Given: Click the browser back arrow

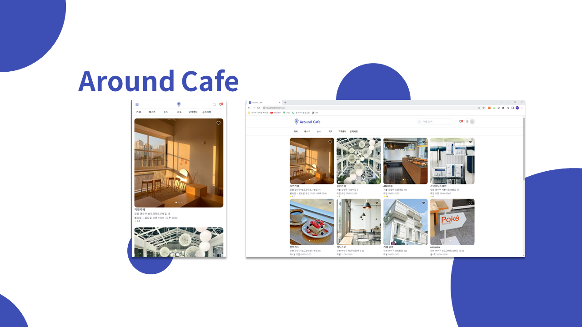Looking at the screenshot, I should point(249,108).
